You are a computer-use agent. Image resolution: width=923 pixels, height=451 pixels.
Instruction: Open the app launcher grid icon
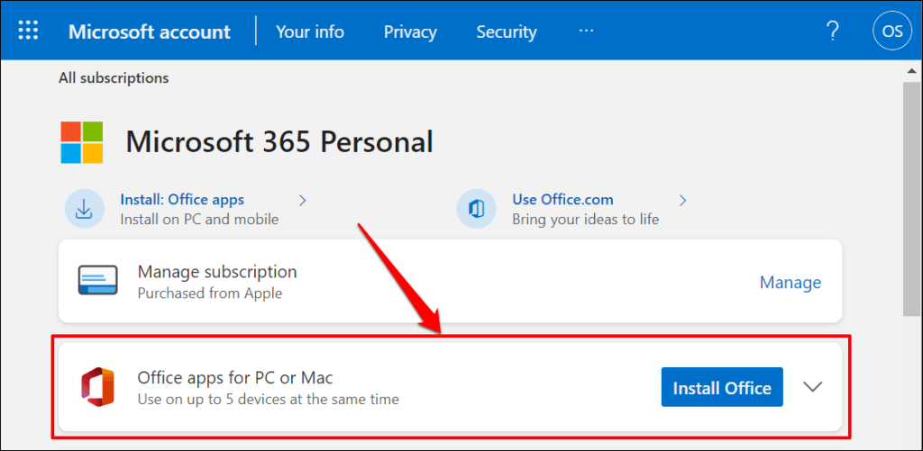point(28,32)
